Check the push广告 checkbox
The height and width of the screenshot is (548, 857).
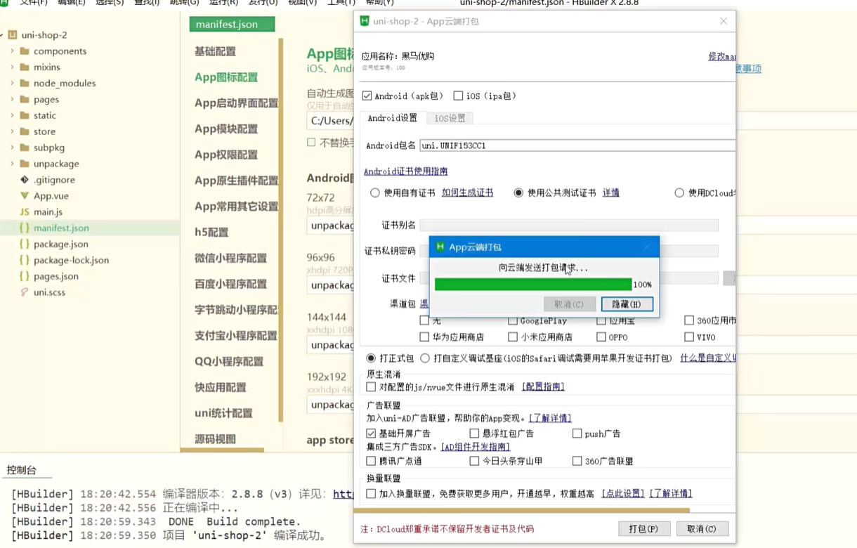(x=577, y=433)
